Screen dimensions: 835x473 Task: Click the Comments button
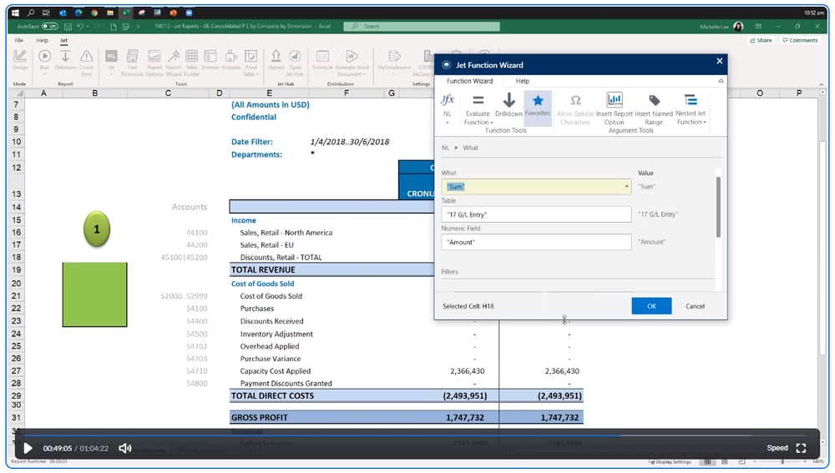pos(800,40)
